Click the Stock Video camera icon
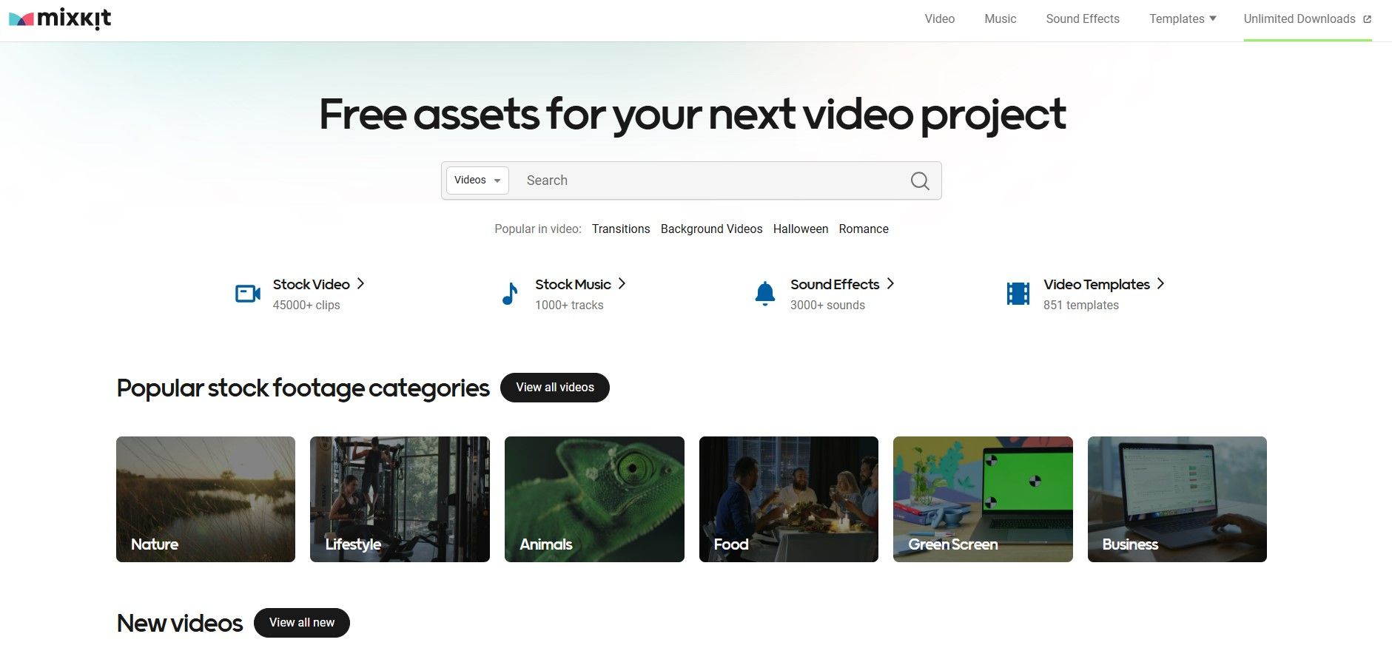Screen dimensions: 1392x648 pos(248,294)
